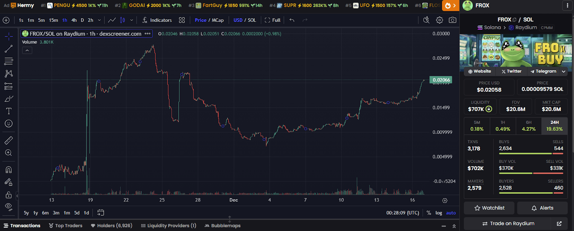Open the Top Traders tab
The image size is (574, 231).
(x=66, y=226)
